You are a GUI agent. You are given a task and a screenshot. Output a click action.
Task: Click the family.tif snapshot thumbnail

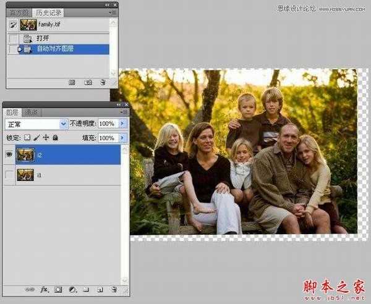[x=28, y=25]
